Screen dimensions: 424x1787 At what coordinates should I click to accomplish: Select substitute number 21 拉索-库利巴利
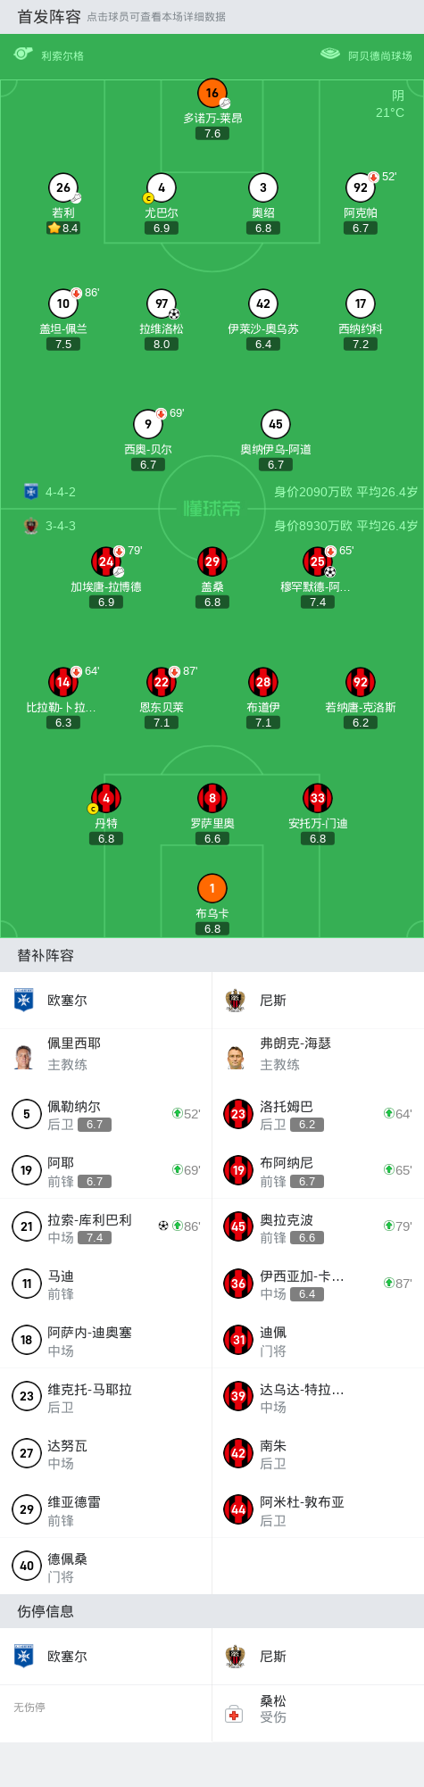click(x=106, y=1226)
